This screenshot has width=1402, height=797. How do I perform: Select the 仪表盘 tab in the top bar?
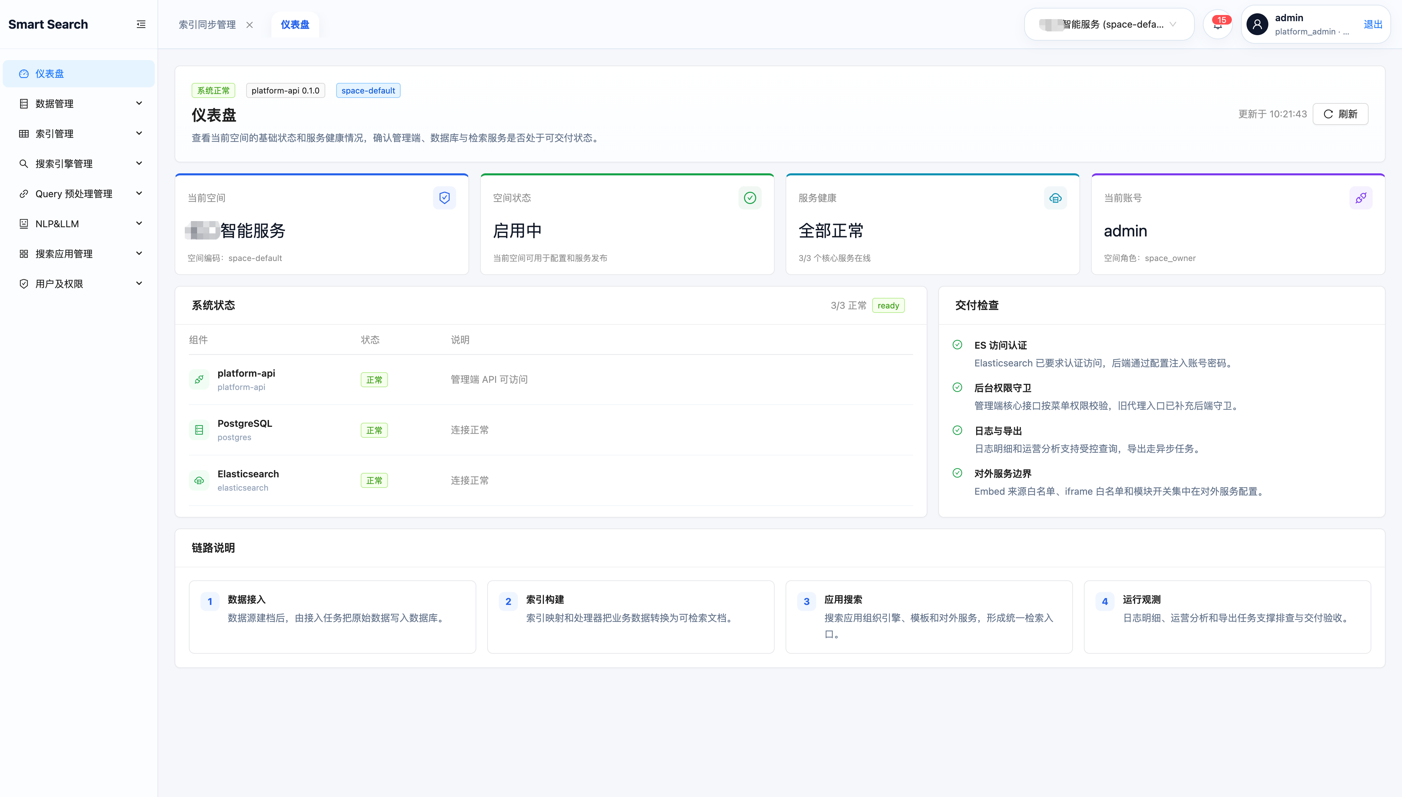[295, 25]
